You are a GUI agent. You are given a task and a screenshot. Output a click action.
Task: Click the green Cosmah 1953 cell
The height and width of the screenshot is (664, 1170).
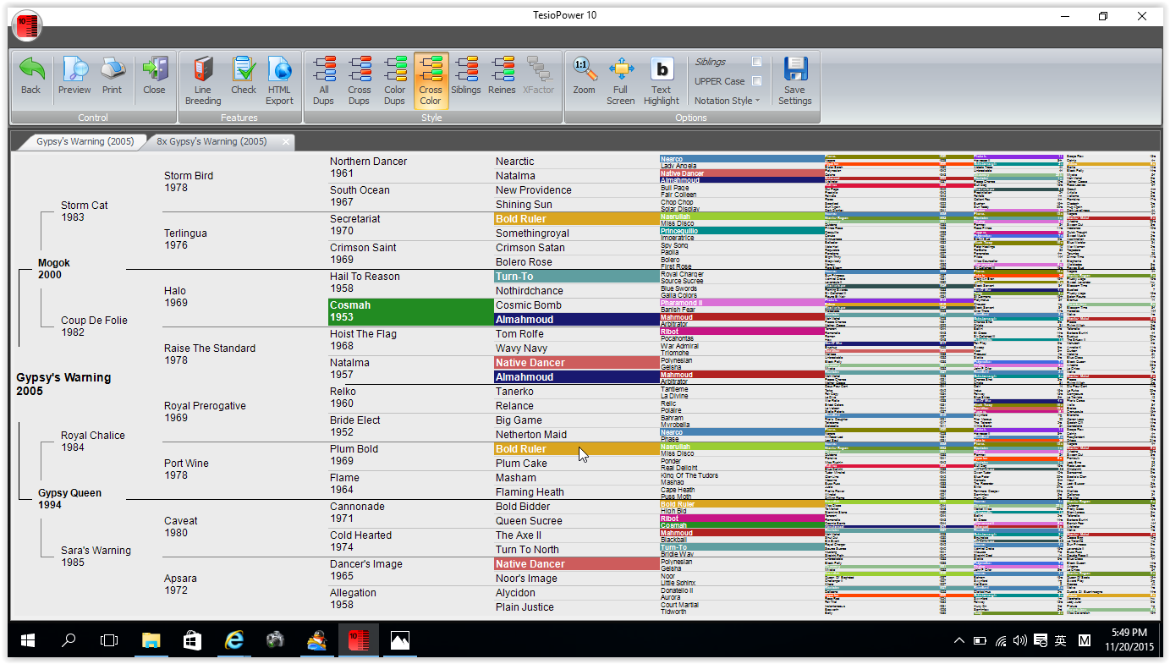coord(410,311)
